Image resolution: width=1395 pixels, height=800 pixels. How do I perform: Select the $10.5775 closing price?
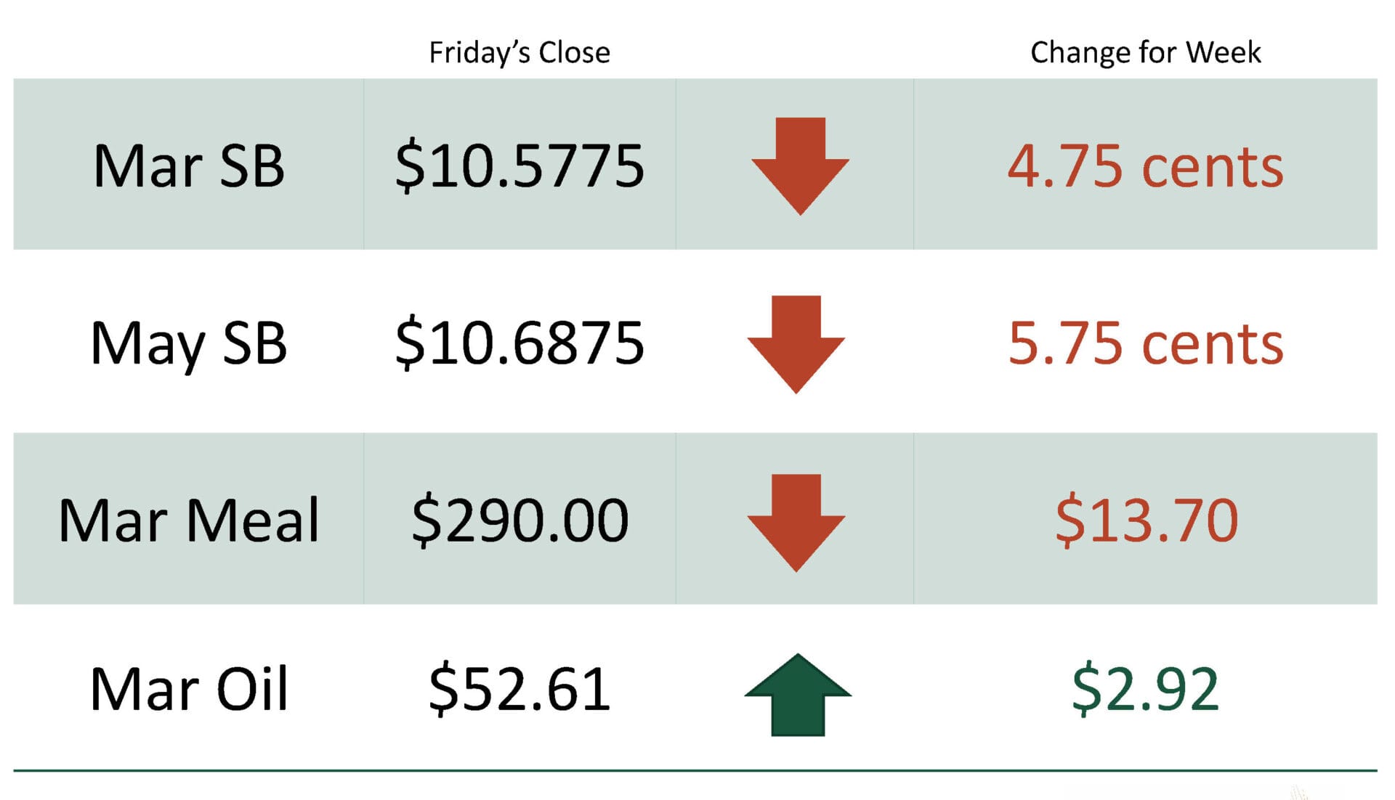coord(519,166)
